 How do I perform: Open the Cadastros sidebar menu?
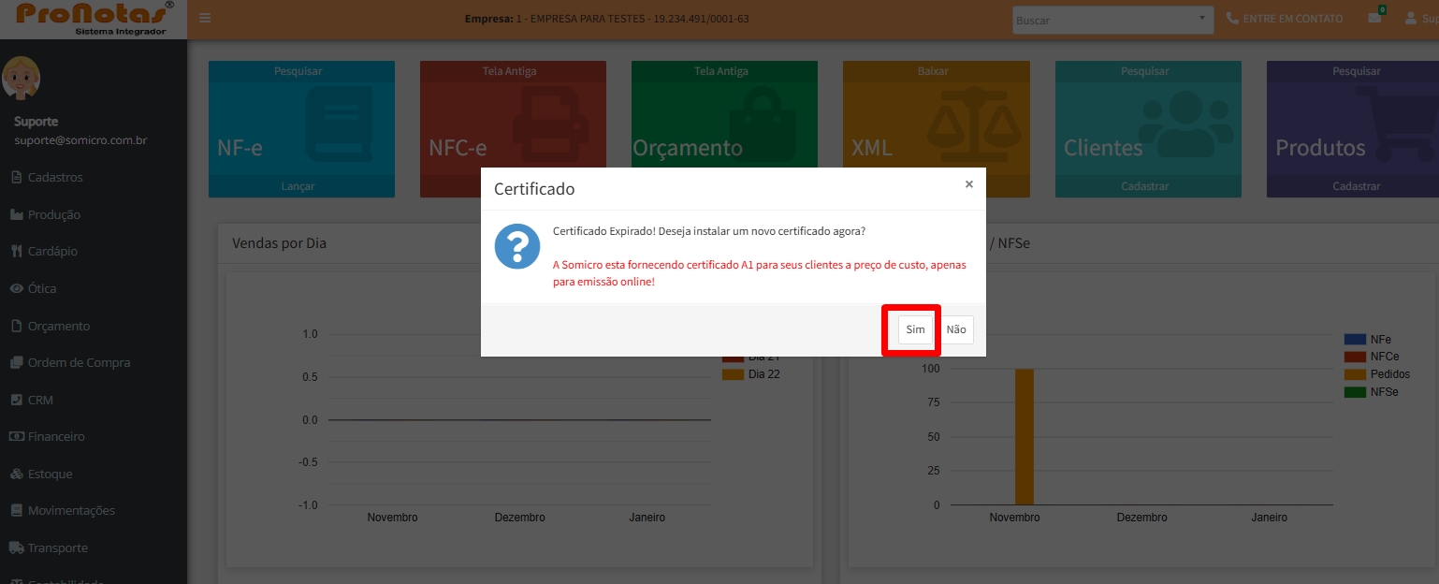(x=56, y=177)
